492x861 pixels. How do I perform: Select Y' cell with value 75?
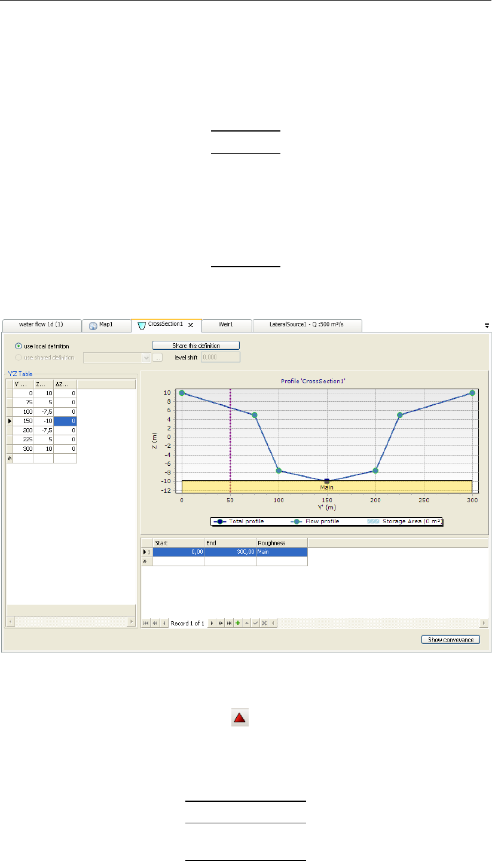pyautogui.click(x=23, y=402)
